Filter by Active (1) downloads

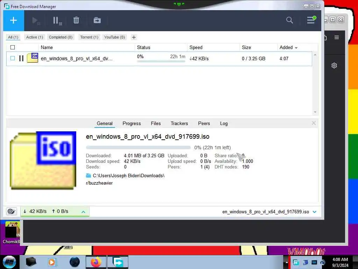pyautogui.click(x=35, y=37)
